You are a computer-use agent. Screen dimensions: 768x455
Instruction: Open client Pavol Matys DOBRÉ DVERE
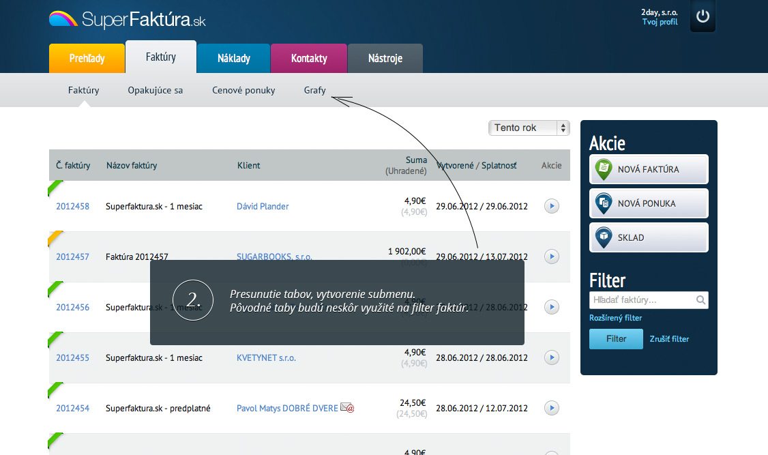click(287, 408)
